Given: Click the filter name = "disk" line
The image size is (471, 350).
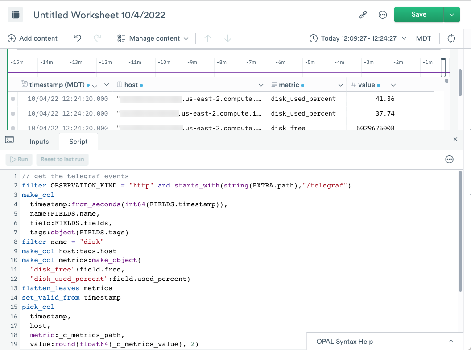Looking at the screenshot, I should click(63, 242).
